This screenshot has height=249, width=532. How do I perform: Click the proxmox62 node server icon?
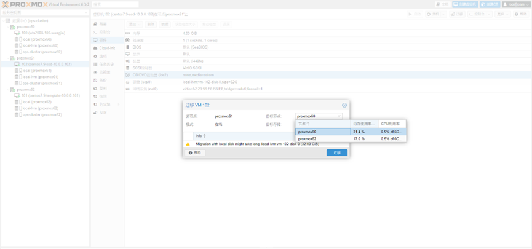[12, 90]
